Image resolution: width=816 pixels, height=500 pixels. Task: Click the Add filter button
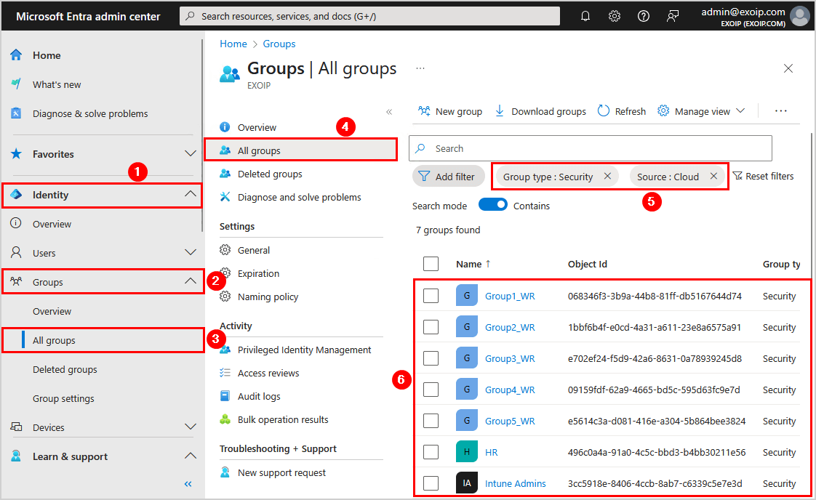click(447, 177)
